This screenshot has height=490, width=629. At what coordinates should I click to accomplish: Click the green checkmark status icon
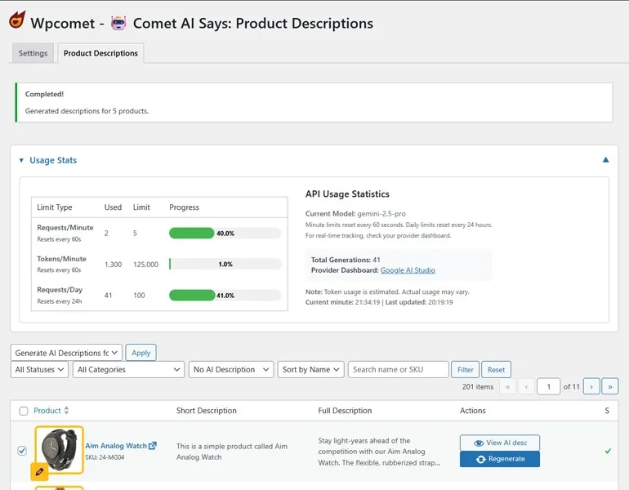pyautogui.click(x=608, y=451)
